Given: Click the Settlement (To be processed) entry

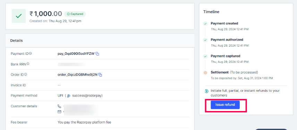Looking at the screenshot, I should click(234, 72).
